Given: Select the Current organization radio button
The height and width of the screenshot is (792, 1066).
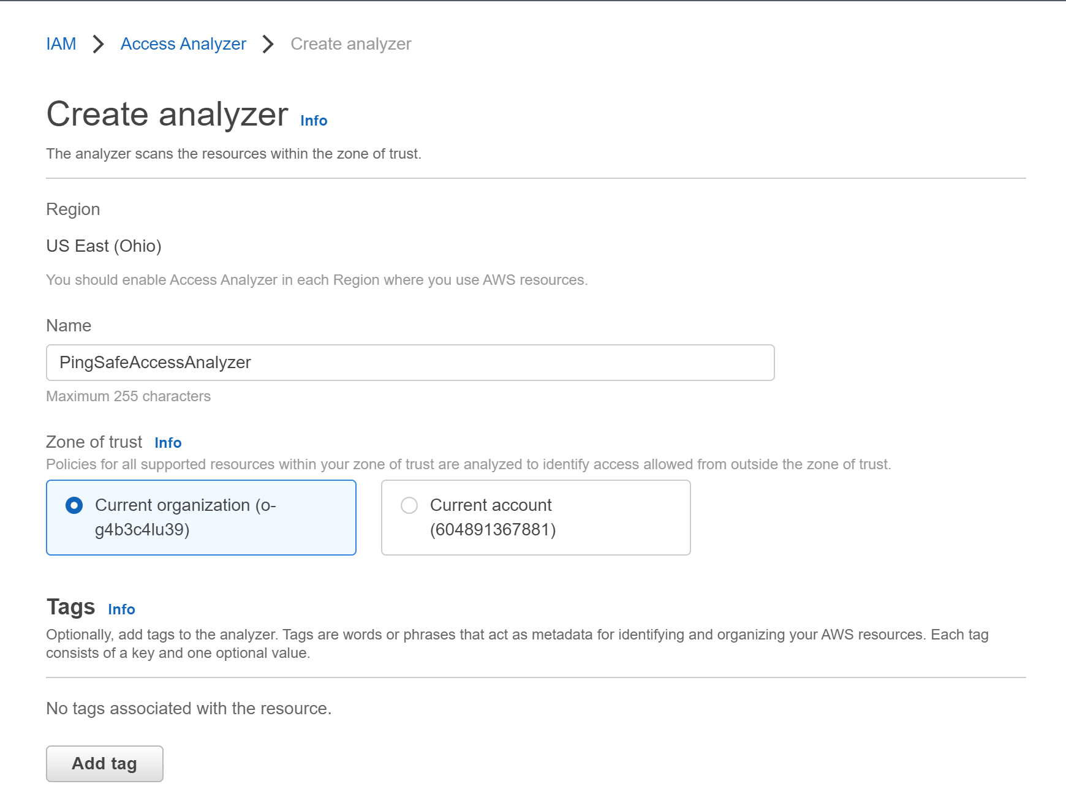Looking at the screenshot, I should (74, 505).
